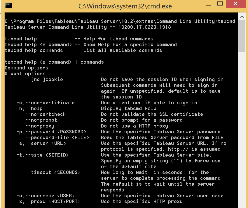Close the cmd.exe window
The width and height of the screenshot is (248, 208).
(235, 4)
